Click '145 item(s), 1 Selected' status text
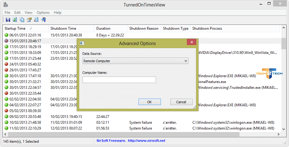289x147 pixels. pyautogui.click(x=21, y=141)
